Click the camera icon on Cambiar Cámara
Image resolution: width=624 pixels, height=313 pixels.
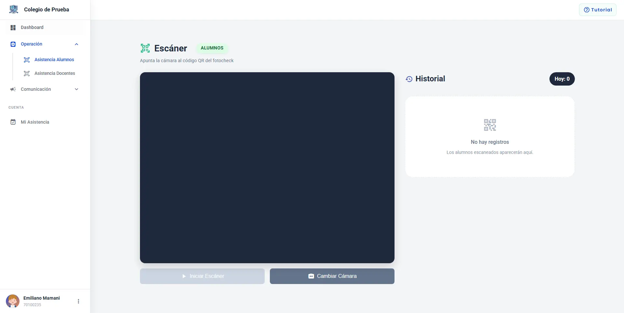(x=311, y=276)
